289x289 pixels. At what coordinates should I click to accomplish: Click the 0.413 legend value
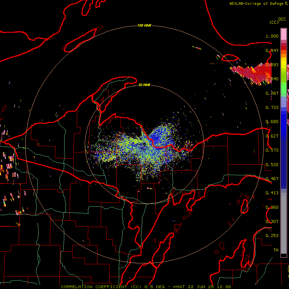click(x=272, y=193)
